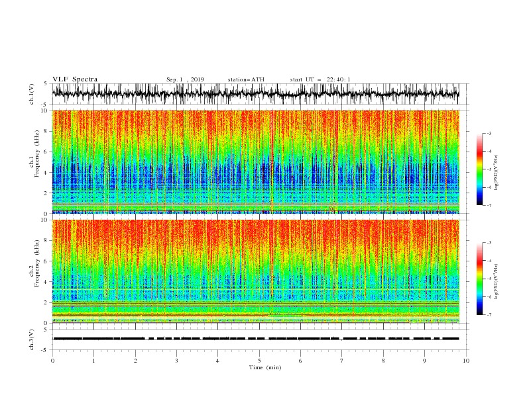Click the "2" tick on the time axis
Screen dimensions: 525x405
pos(135,361)
